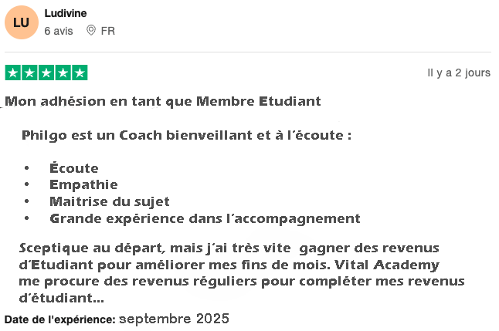Click the "septembre 2025" experience date
Viewport: 499px width, 331px height.
pyautogui.click(x=174, y=319)
